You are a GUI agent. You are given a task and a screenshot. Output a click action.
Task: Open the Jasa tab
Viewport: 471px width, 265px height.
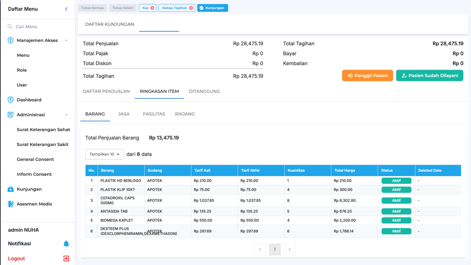124,114
